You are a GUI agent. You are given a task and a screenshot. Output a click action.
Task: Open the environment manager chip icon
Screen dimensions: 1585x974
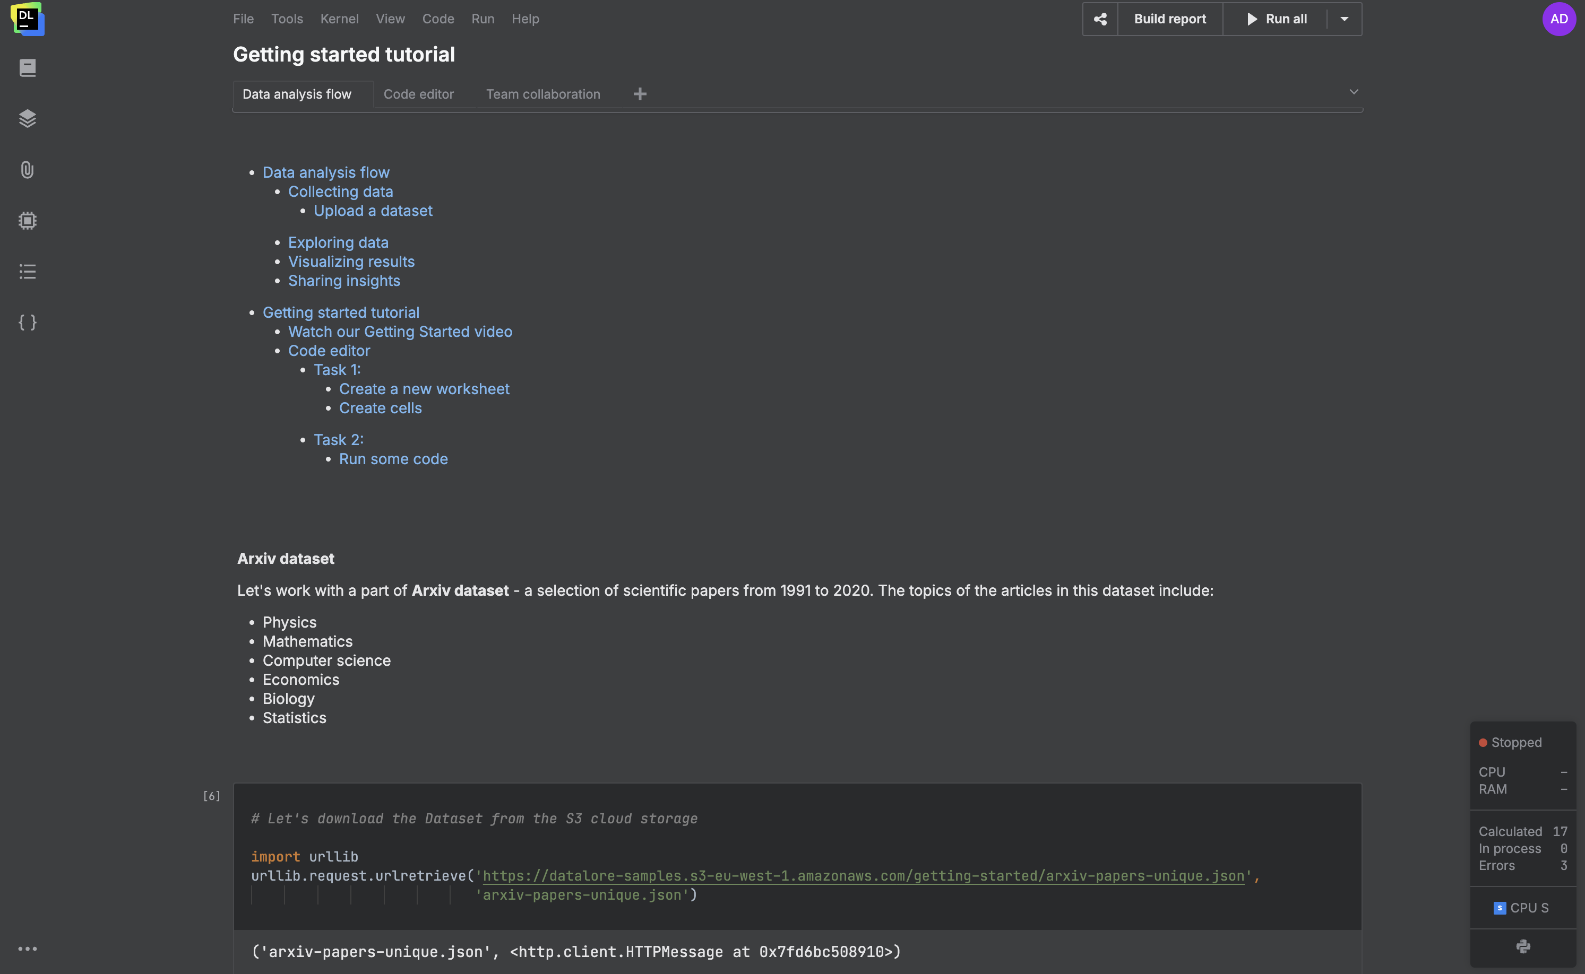click(28, 220)
